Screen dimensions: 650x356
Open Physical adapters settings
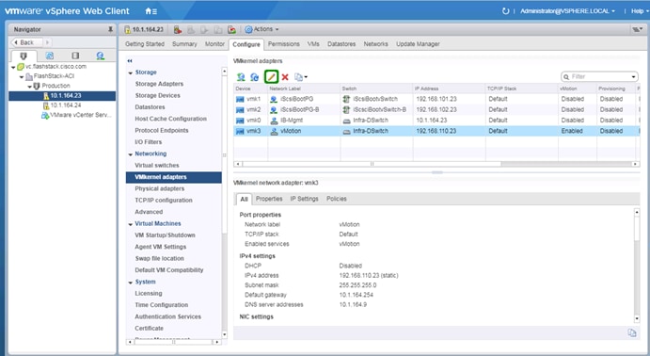[x=160, y=188]
